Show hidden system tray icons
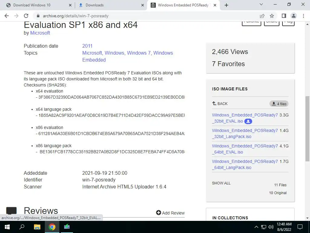Viewport: 310px width, 233px height. [256, 227]
